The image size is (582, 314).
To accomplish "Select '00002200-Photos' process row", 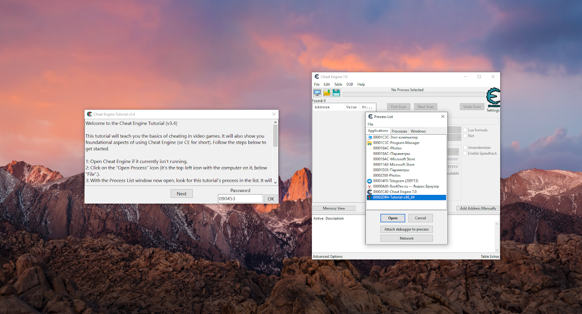I will pos(406,175).
